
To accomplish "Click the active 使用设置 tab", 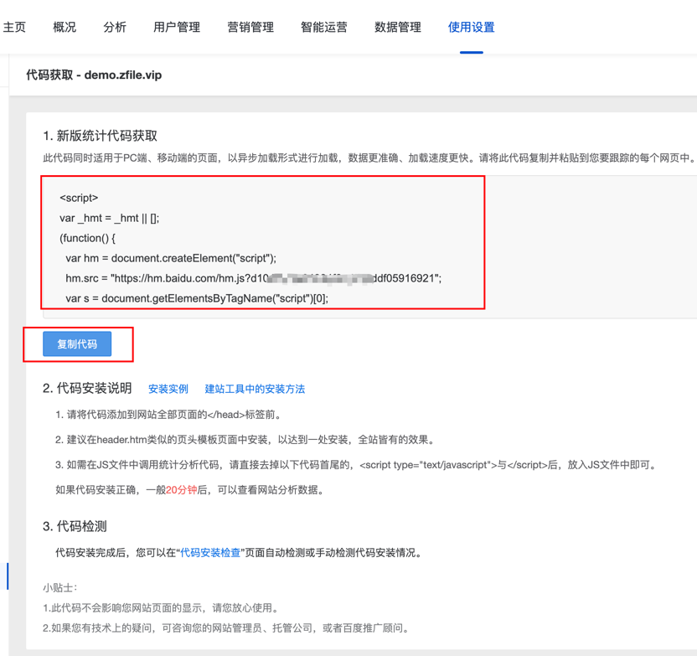I will [472, 27].
